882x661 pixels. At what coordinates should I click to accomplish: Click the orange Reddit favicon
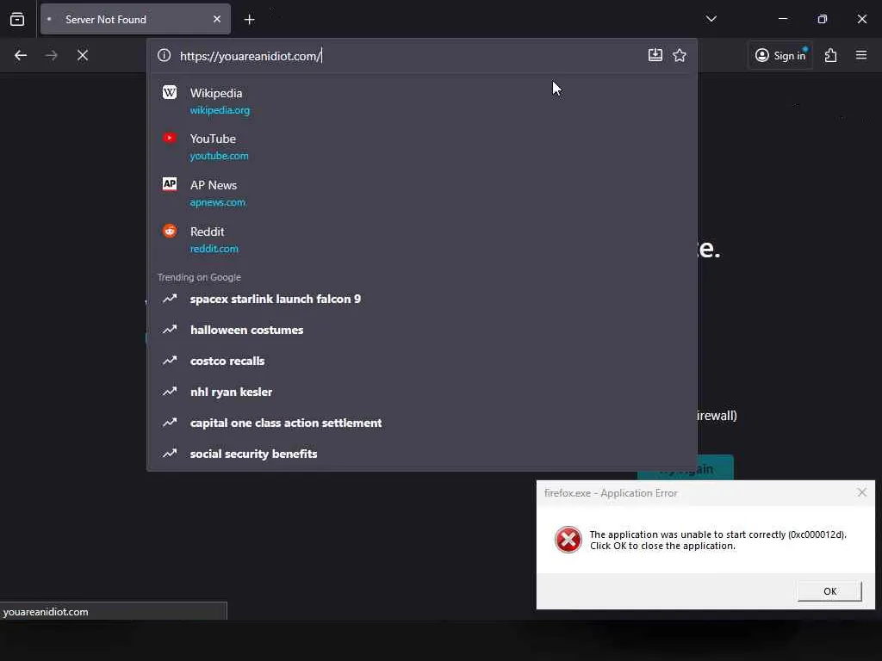170,231
